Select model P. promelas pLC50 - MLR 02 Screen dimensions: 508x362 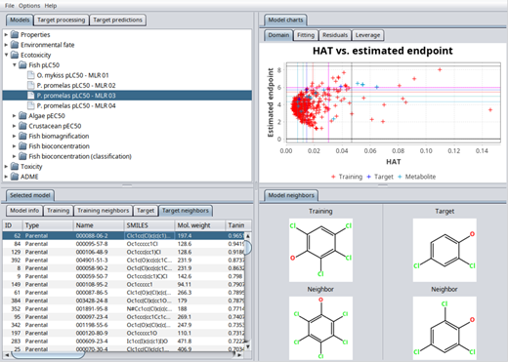(76, 85)
